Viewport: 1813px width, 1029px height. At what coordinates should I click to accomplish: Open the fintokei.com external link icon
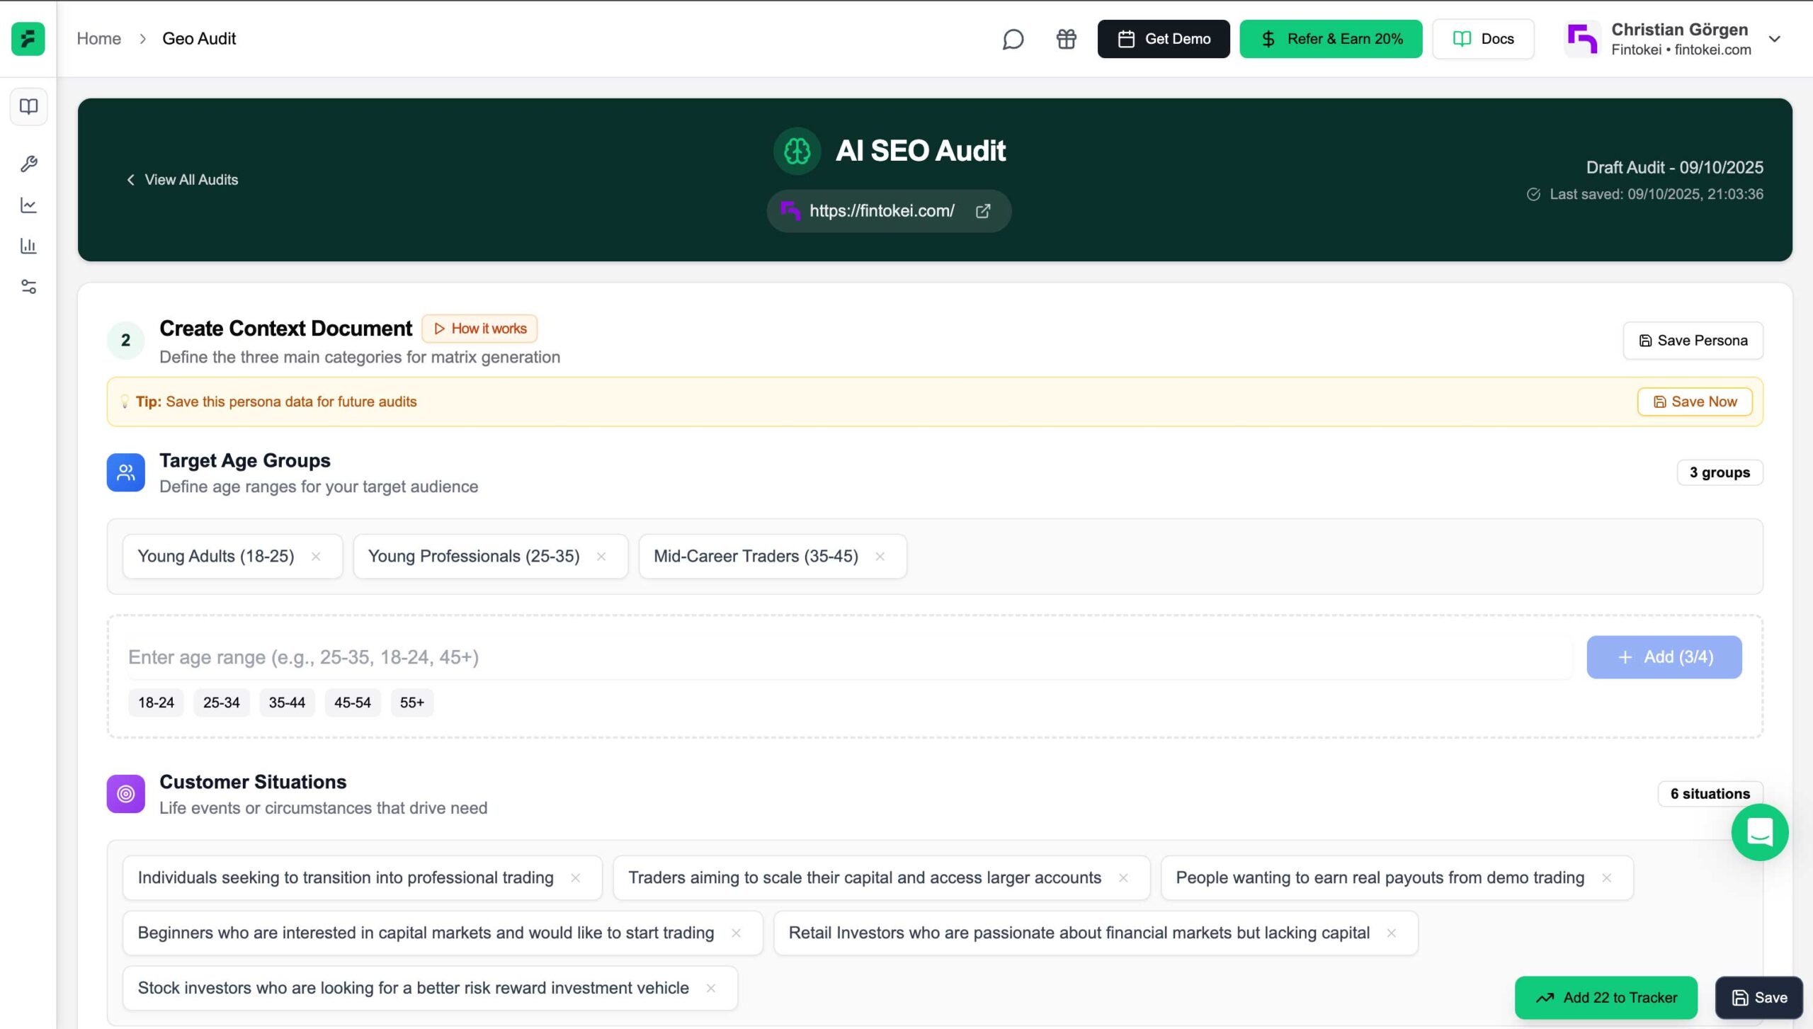(983, 210)
